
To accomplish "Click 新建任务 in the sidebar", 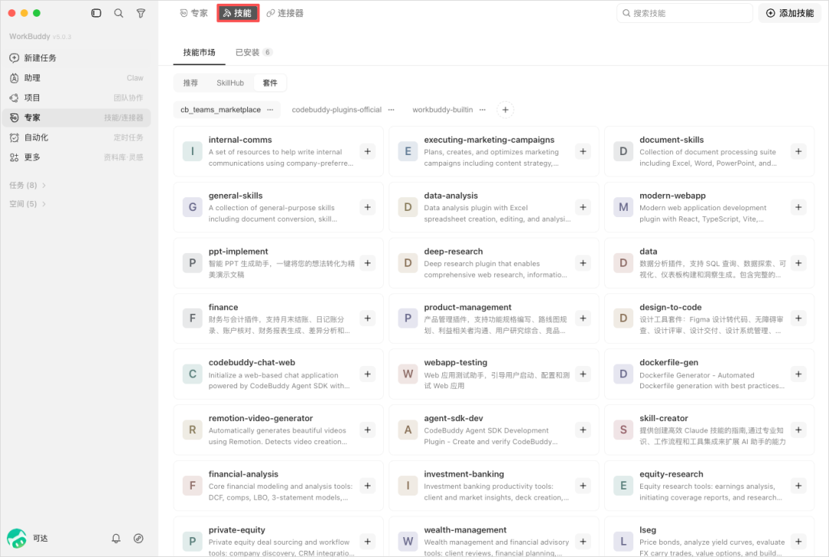I will click(x=77, y=58).
